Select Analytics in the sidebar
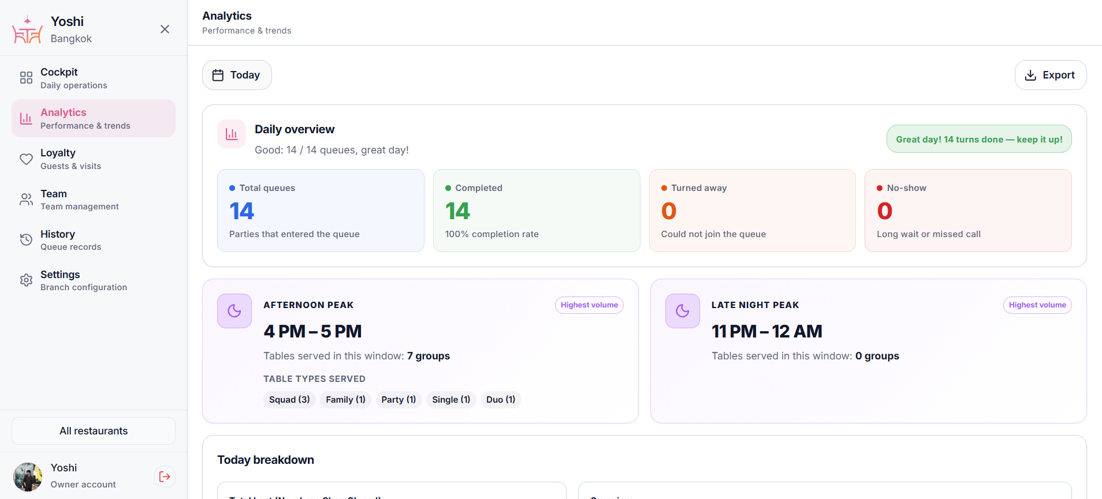1102x499 pixels. (x=94, y=118)
